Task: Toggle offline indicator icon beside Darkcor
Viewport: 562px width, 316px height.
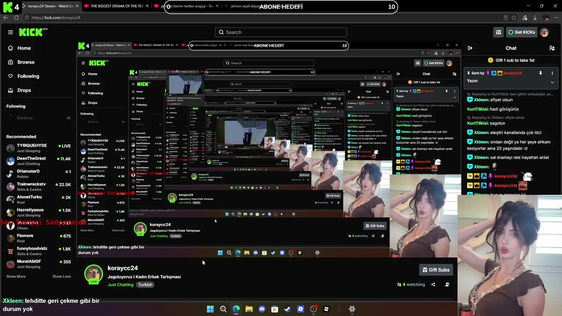Action: (68, 118)
